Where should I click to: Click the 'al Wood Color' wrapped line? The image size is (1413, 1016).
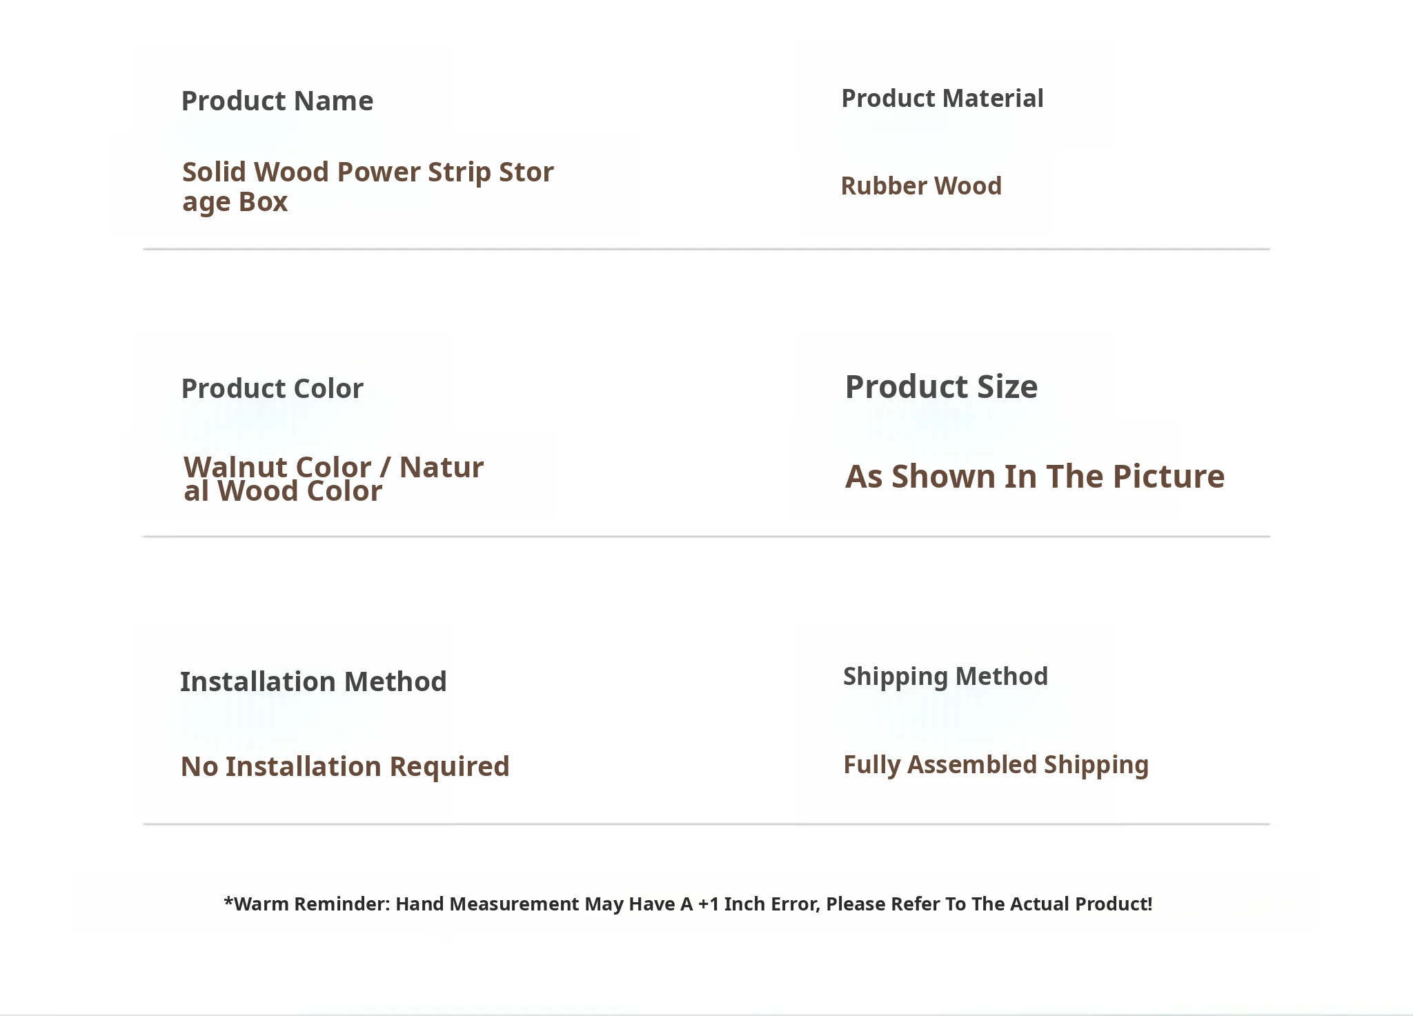click(x=283, y=492)
